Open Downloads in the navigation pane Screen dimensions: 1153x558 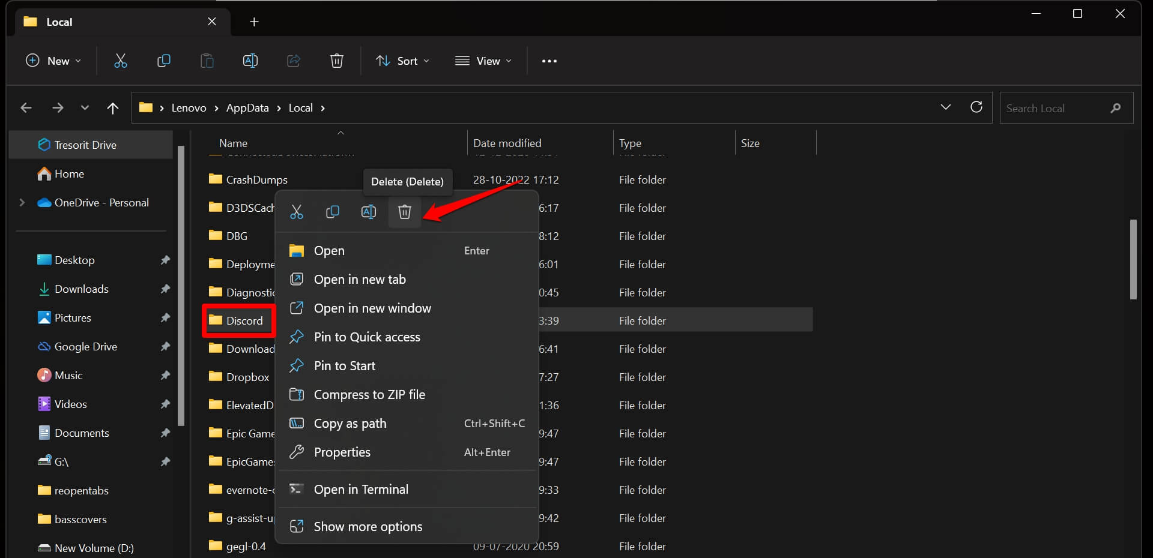(x=82, y=289)
